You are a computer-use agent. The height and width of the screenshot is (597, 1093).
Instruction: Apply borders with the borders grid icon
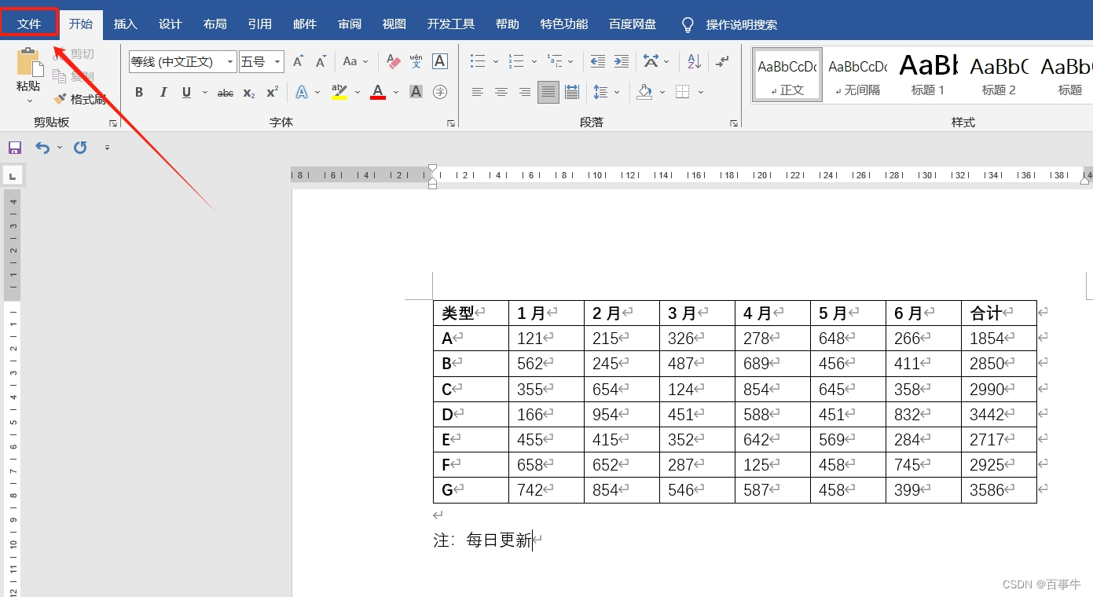click(x=682, y=92)
